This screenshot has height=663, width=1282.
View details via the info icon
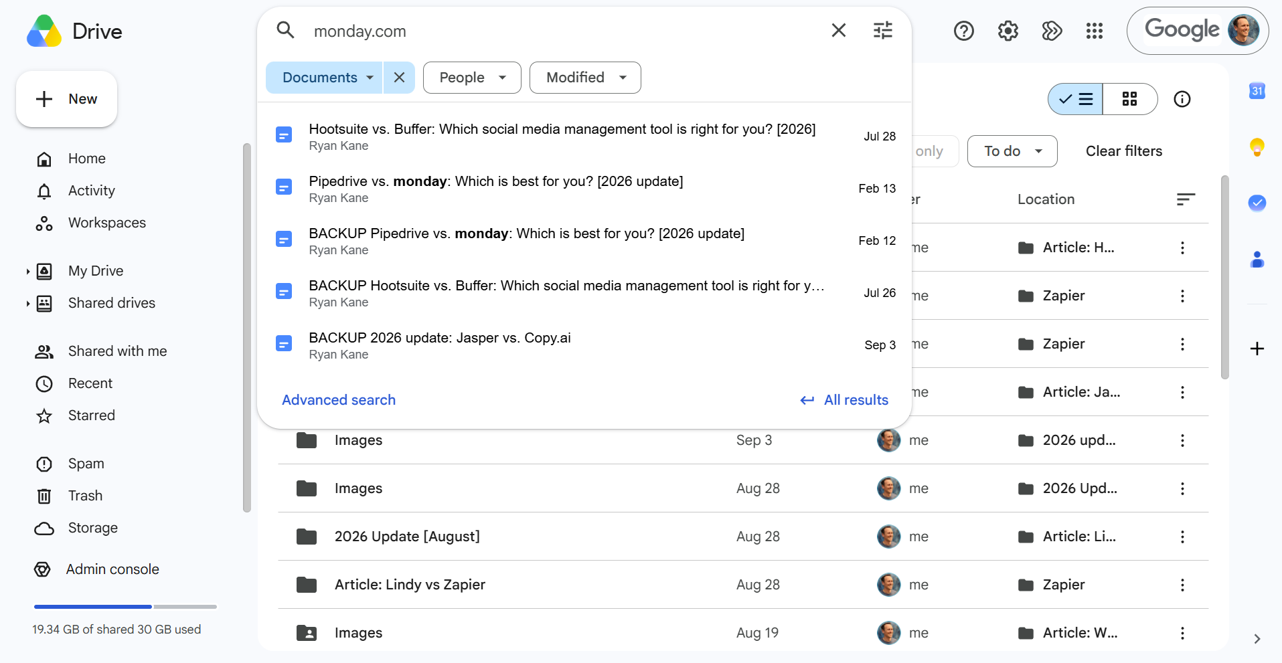[x=1182, y=99]
